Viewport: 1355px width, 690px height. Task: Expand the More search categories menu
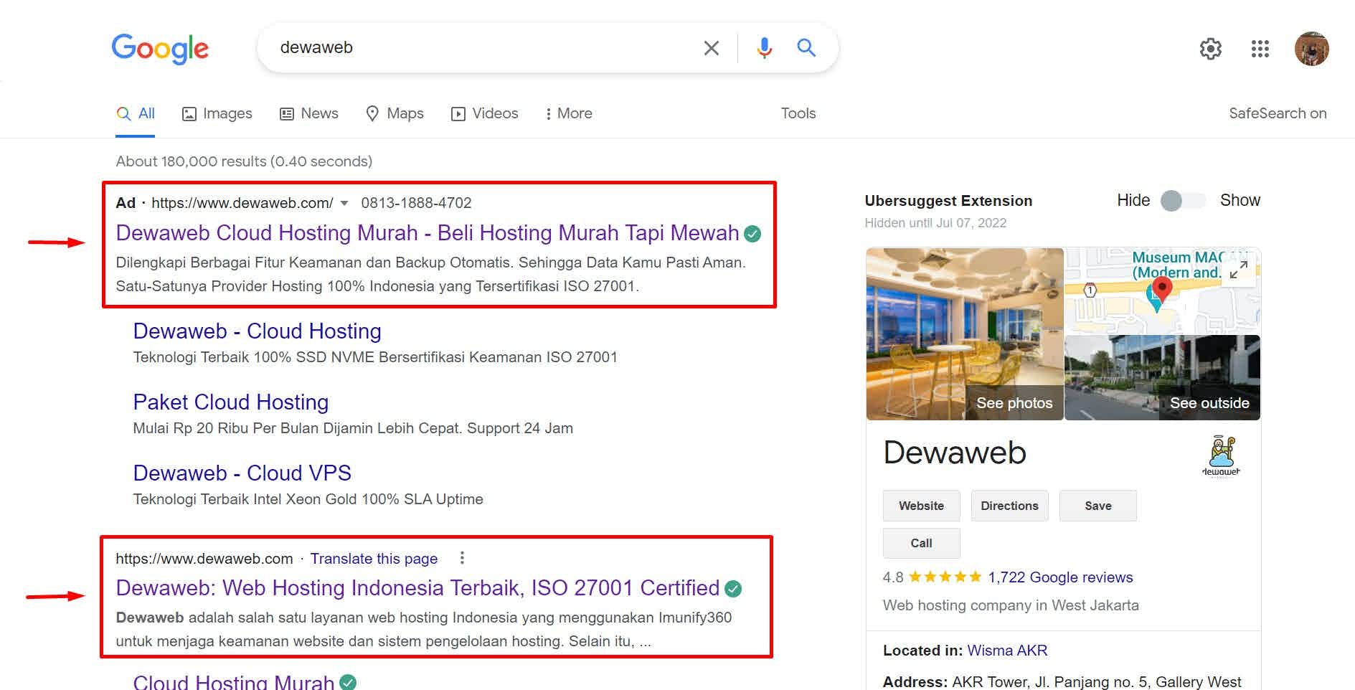(568, 113)
